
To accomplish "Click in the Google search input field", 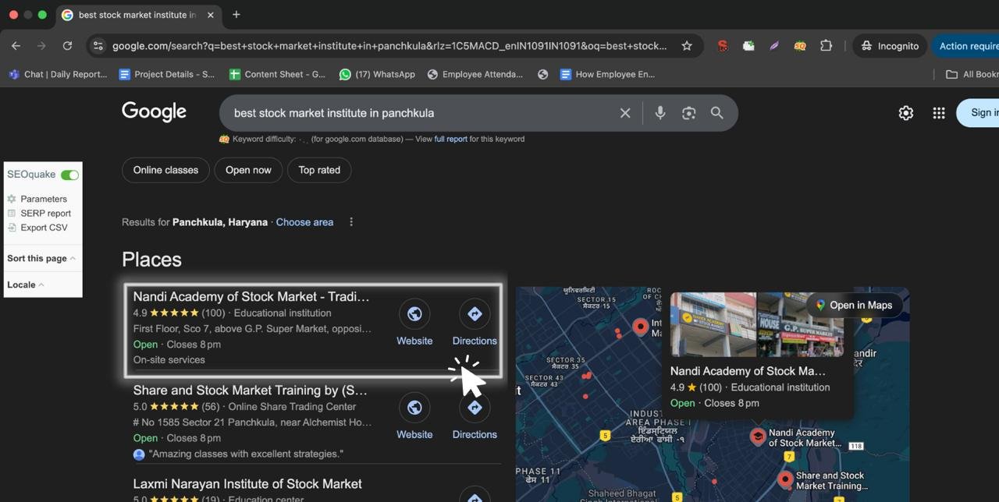I will click(x=414, y=113).
